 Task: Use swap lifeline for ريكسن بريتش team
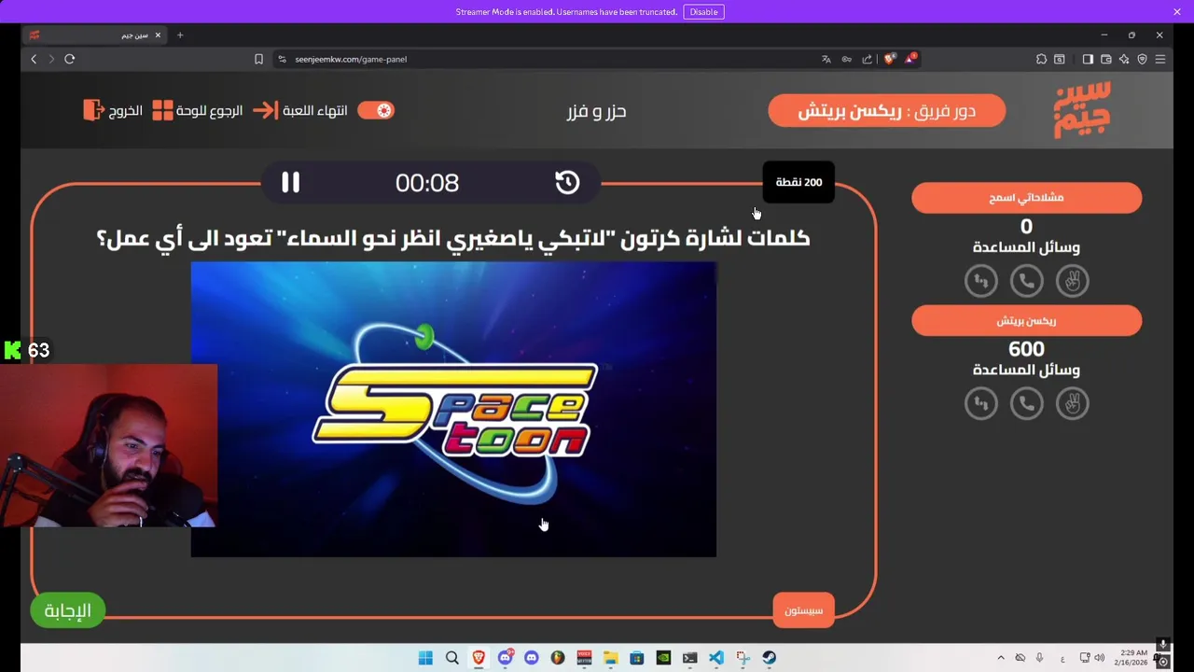(980, 403)
